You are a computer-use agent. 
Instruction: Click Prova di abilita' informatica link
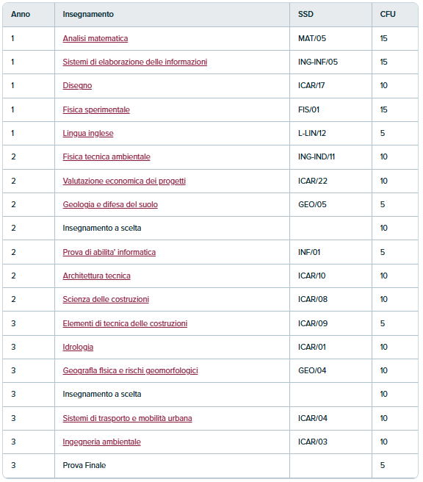(x=109, y=252)
